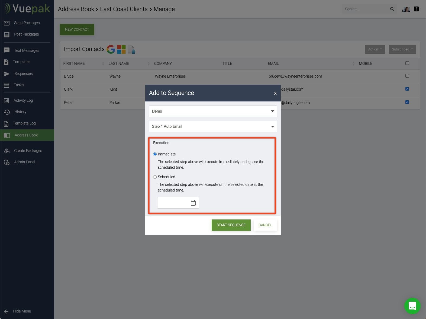Open the help question mark icon
Image resolution: width=426 pixels, height=319 pixels.
(416, 9)
